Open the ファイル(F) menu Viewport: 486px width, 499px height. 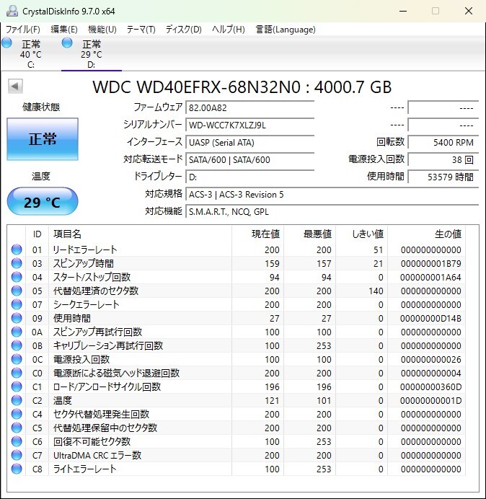click(x=23, y=30)
